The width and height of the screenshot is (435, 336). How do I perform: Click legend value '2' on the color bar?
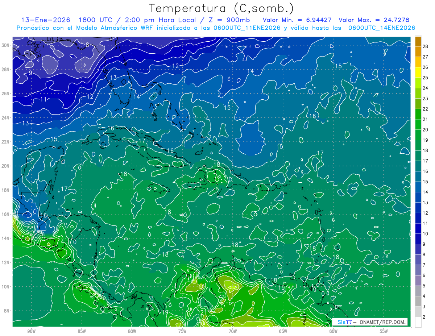424,317
